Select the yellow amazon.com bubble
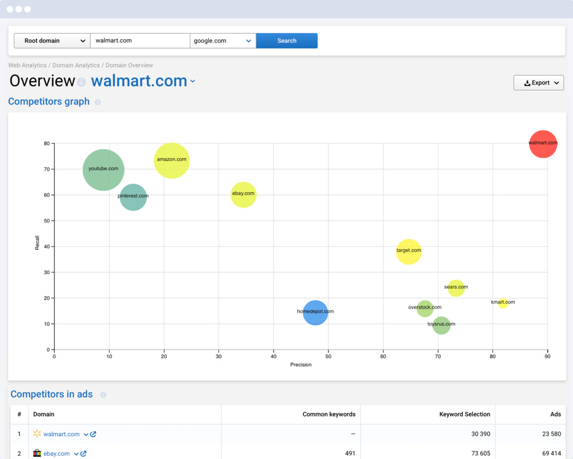The width and height of the screenshot is (573, 459). pos(172,160)
